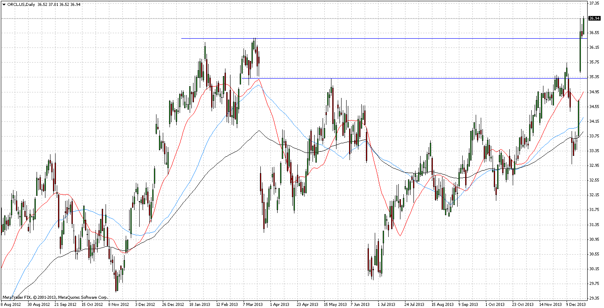Click the 29.35 price axis label
604x308 pixels.
[594, 299]
